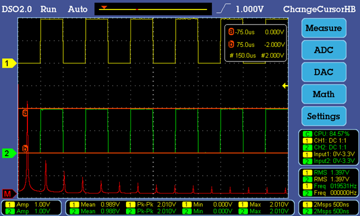Click the channel 1 yellow ground marker
The width and height of the screenshot is (360, 216).
pos(10,63)
